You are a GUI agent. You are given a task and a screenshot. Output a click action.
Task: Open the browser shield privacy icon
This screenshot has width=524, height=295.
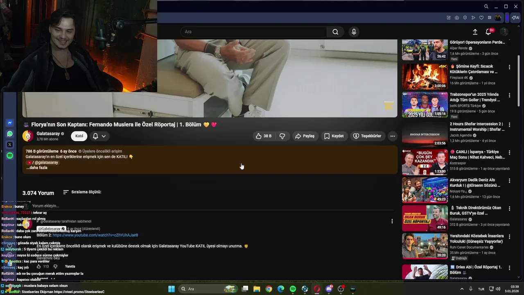465,18
